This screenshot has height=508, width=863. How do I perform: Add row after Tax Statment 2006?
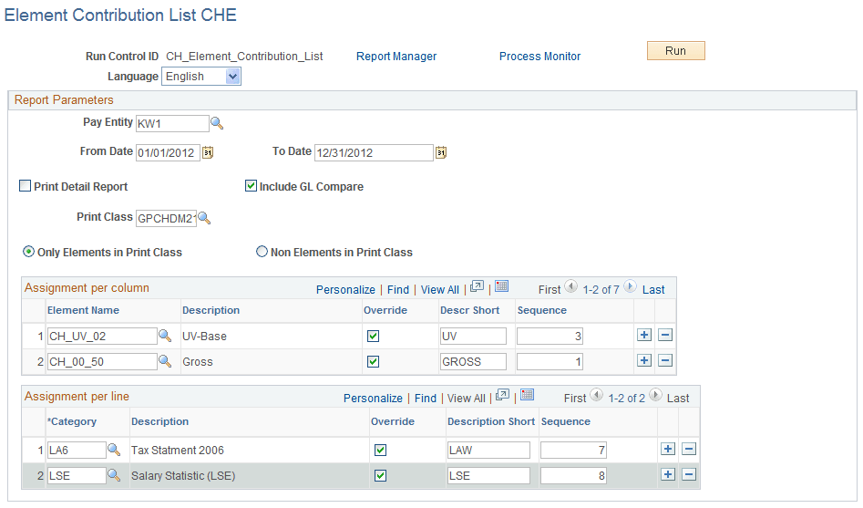click(x=668, y=449)
